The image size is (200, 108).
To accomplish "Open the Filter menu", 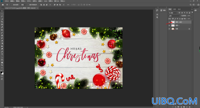I will 40,1.
